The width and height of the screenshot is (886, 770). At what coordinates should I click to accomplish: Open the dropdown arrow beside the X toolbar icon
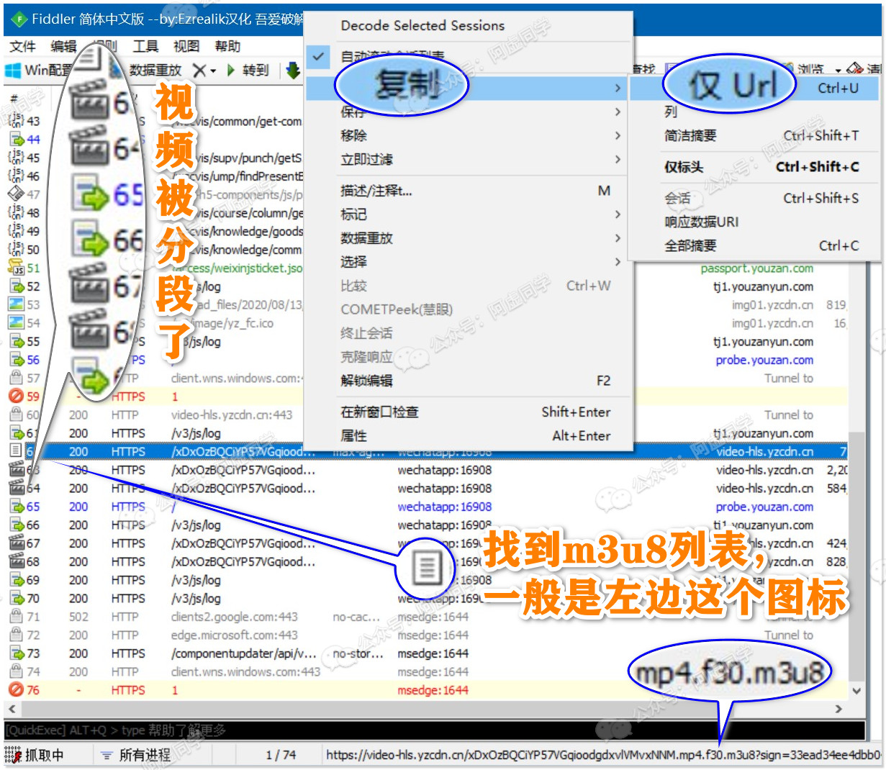point(213,71)
